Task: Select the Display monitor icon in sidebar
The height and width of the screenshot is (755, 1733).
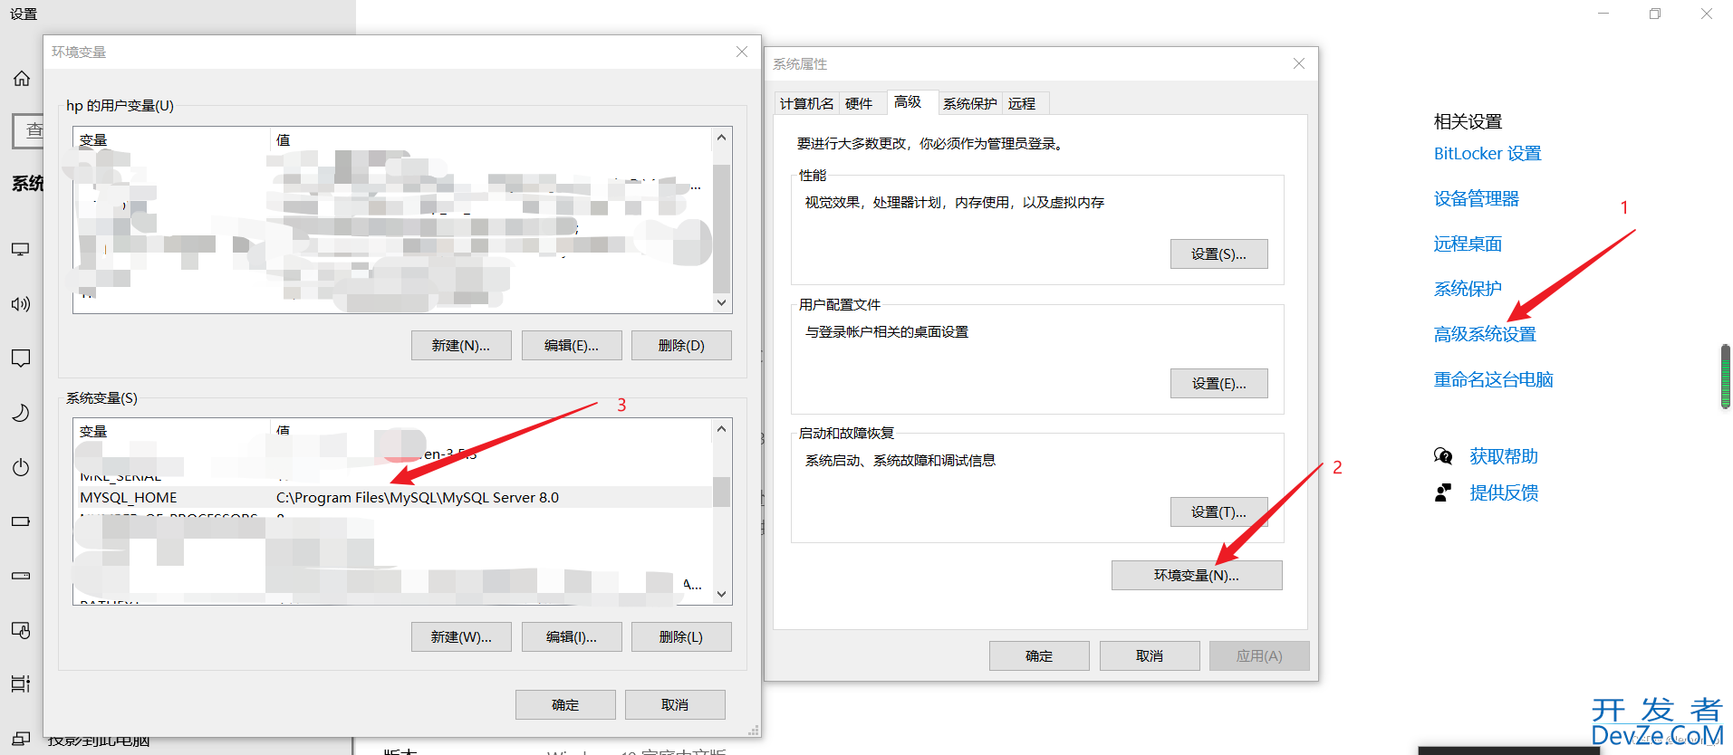Action: (x=21, y=249)
